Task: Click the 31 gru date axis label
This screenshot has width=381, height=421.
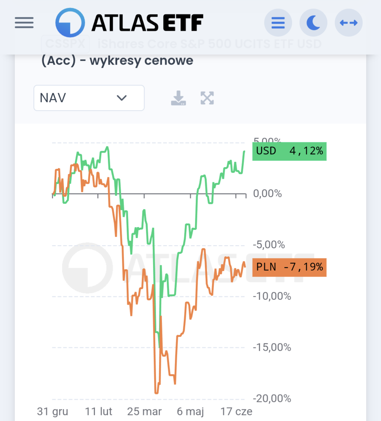Action: (x=53, y=411)
